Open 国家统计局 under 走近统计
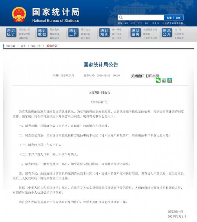Screen dimensions: 197x222 click(x=25, y=29)
